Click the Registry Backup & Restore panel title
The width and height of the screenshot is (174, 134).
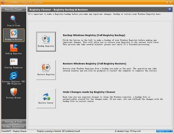coord(58,10)
